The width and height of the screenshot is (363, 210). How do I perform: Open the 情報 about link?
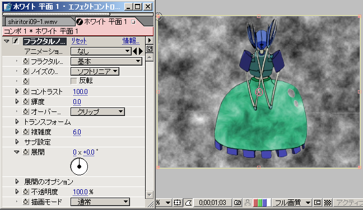coord(131,41)
